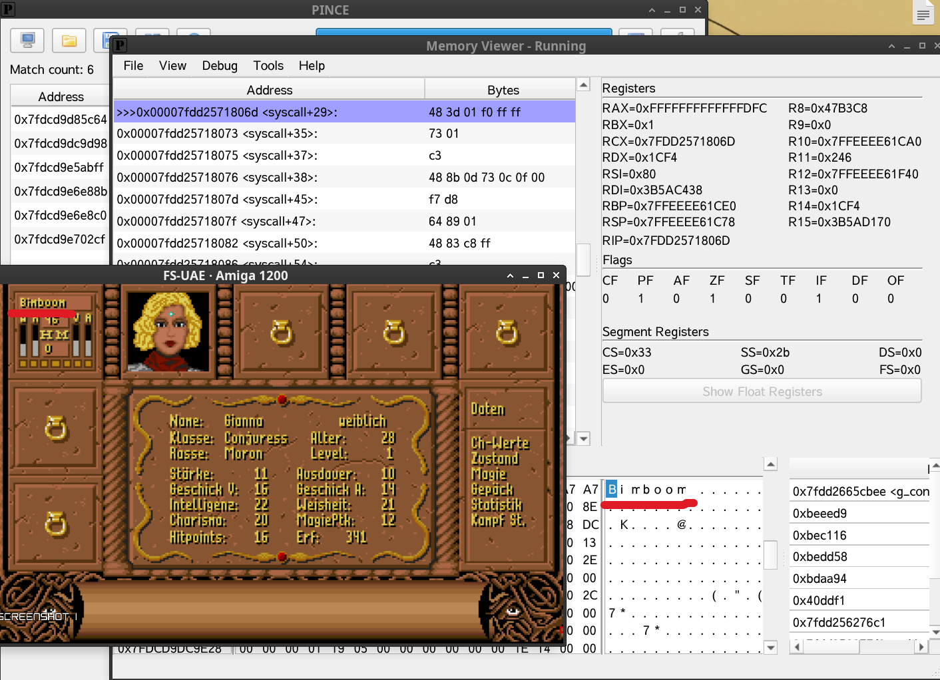Click the Memory Viewer window P icon
The image size is (940, 680).
[x=120, y=45]
